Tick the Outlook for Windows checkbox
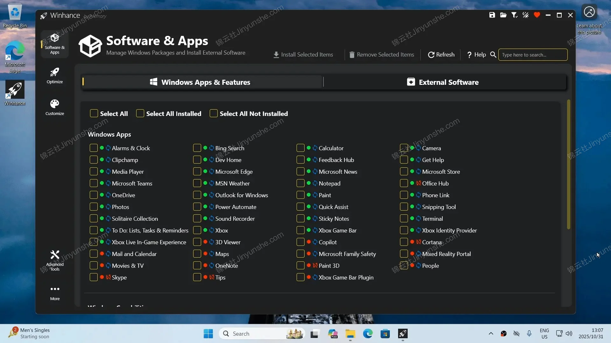The width and height of the screenshot is (611, 343). 197,195
